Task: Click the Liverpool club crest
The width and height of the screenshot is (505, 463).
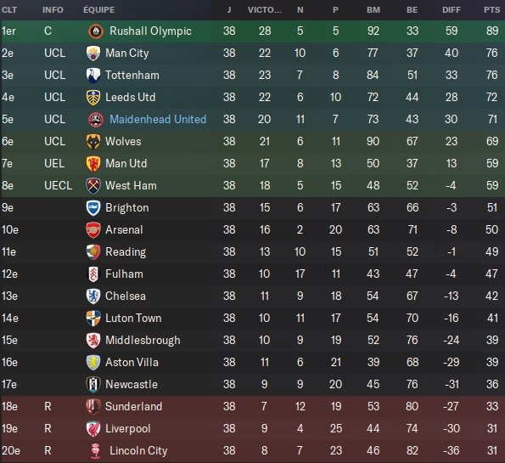Action: 93,429
